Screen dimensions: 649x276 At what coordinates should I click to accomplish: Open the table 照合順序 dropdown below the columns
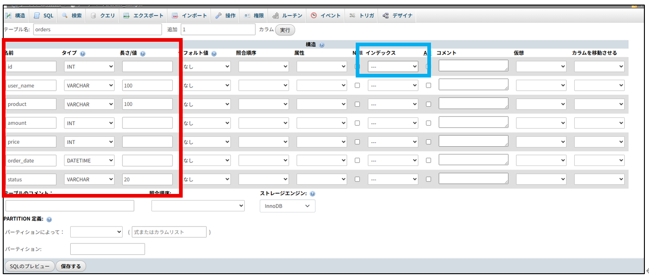(x=198, y=206)
